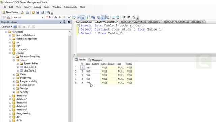Click the Change Connection icon beside database box
The image size is (216, 122).
pyautogui.click(x=9, y=17)
